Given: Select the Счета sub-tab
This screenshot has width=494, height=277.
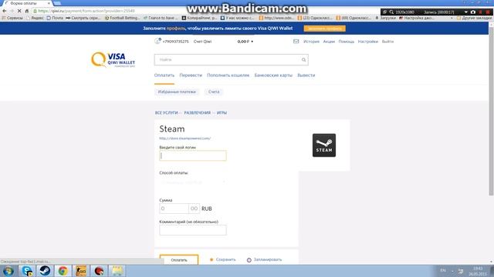Looking at the screenshot, I should click(214, 92).
